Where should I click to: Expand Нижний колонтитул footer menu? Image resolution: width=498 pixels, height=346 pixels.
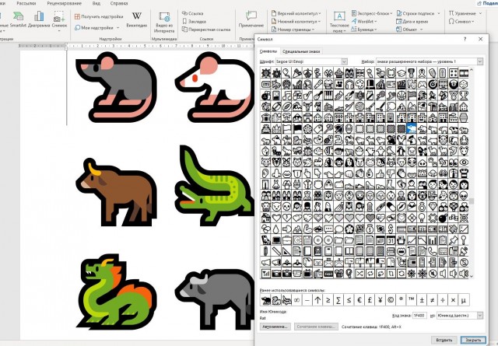coord(296,21)
